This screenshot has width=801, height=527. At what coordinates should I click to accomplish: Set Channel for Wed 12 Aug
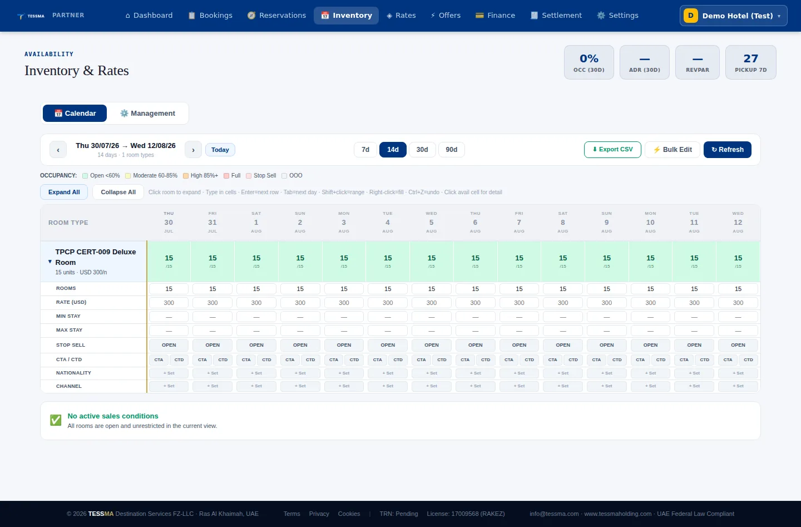pos(738,386)
